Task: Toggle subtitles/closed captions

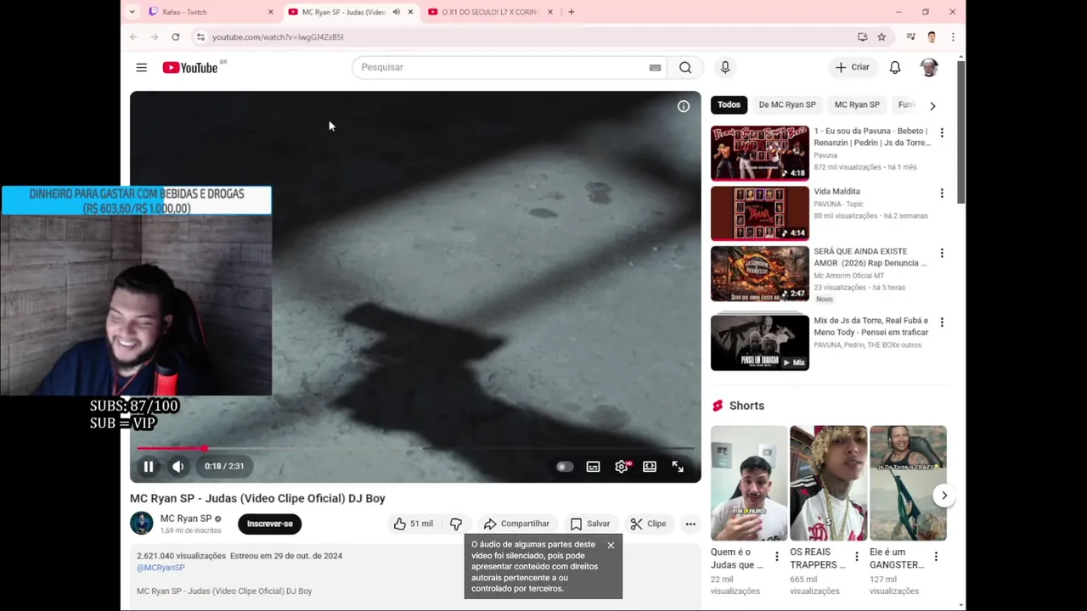Action: tap(594, 466)
